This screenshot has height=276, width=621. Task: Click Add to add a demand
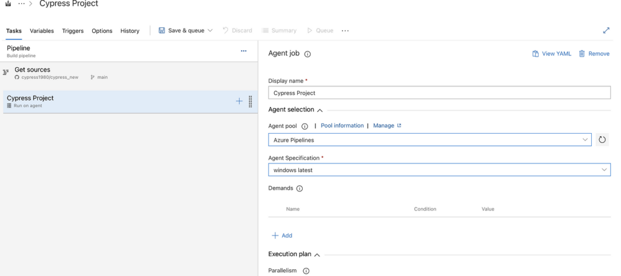pyautogui.click(x=282, y=235)
